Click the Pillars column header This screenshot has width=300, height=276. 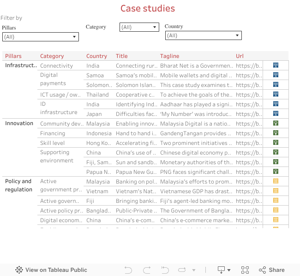click(x=13, y=56)
